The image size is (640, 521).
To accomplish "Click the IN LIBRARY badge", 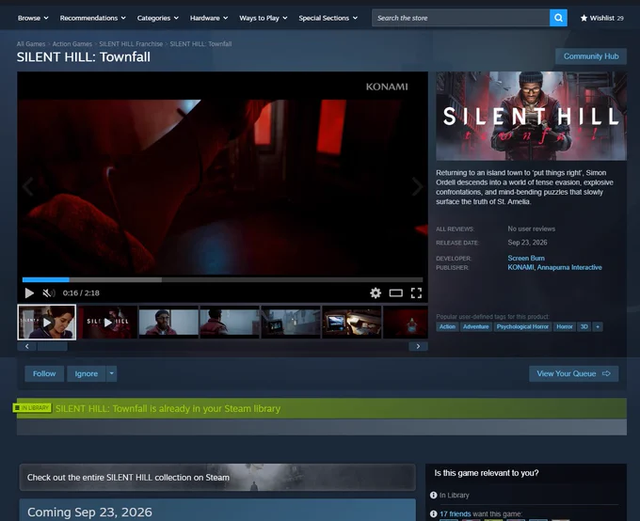I will [x=32, y=407].
